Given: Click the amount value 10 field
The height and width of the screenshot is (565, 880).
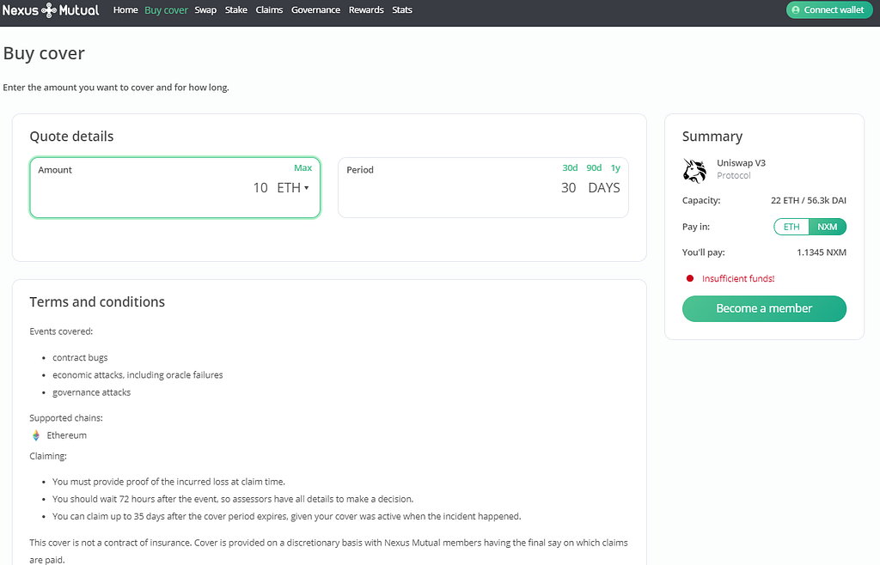Looking at the screenshot, I should tap(260, 188).
